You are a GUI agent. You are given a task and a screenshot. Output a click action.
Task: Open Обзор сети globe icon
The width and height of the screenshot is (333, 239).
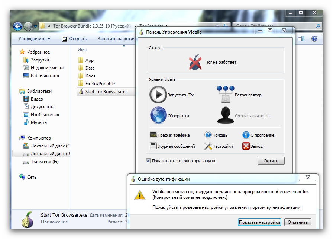[x=158, y=115]
